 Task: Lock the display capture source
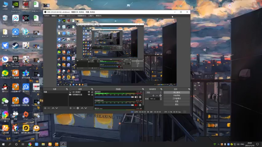point(92,92)
